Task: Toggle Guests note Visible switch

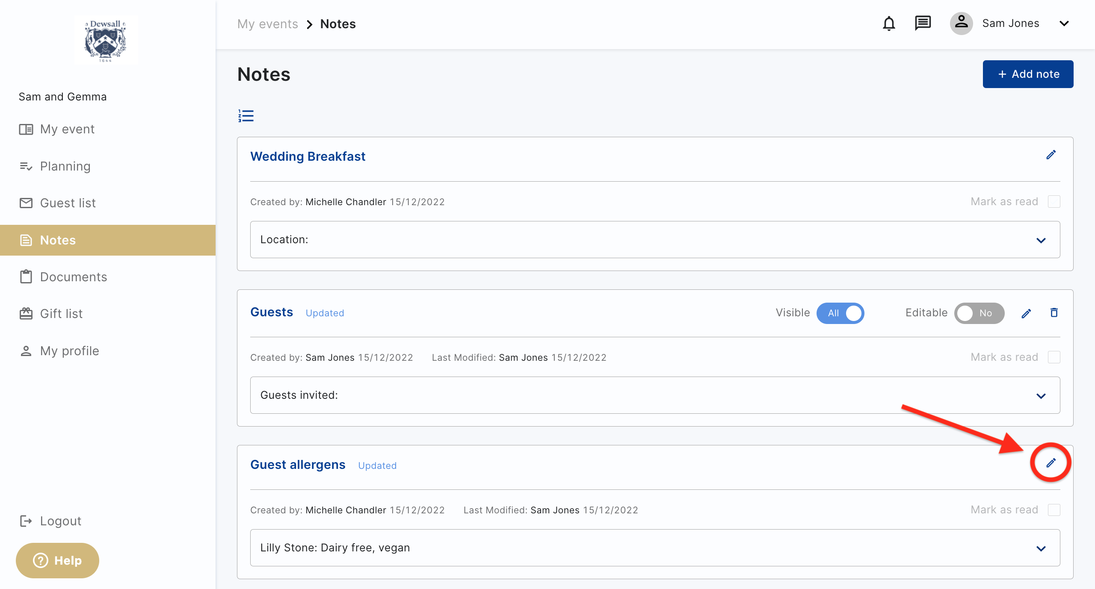Action: [x=840, y=313]
